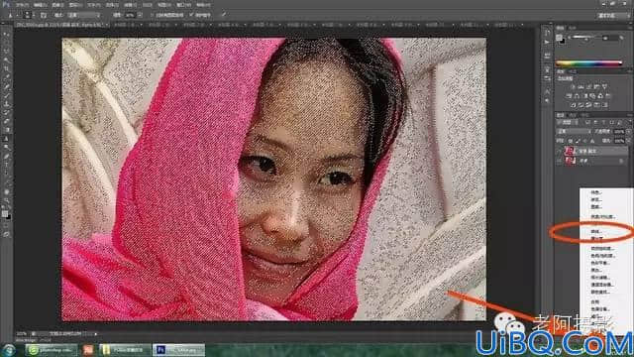The image size is (634, 357).
Task: Select the Hand tool
Action: point(7,191)
